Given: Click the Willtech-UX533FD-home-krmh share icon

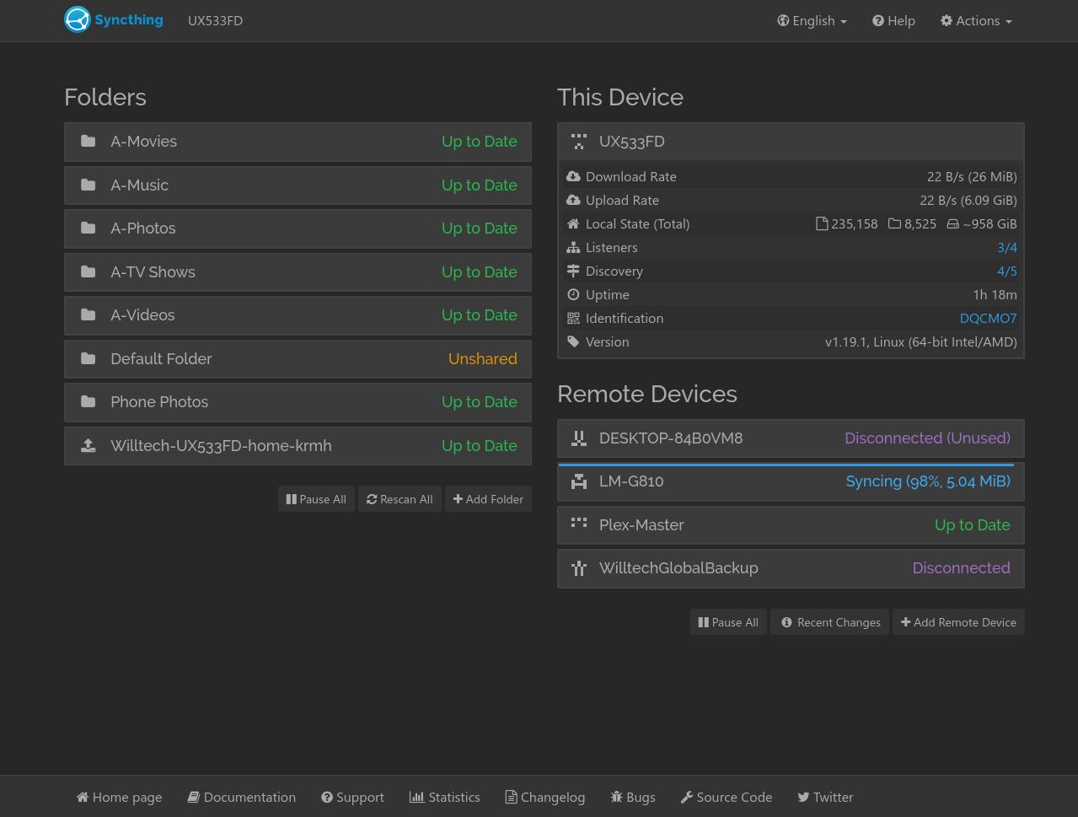Looking at the screenshot, I should coord(88,445).
